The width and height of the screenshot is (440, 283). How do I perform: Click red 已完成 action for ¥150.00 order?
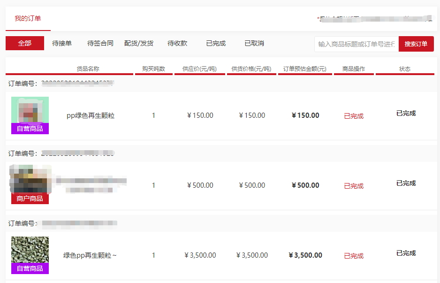(354, 116)
